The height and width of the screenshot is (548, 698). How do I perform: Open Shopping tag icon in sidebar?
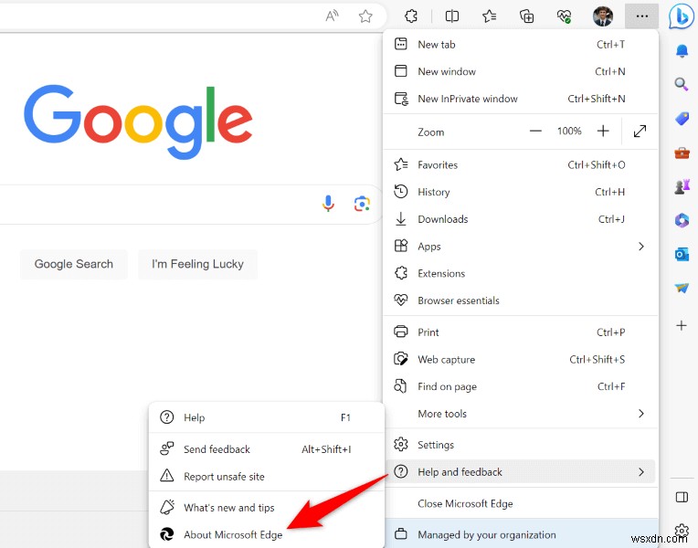682,119
